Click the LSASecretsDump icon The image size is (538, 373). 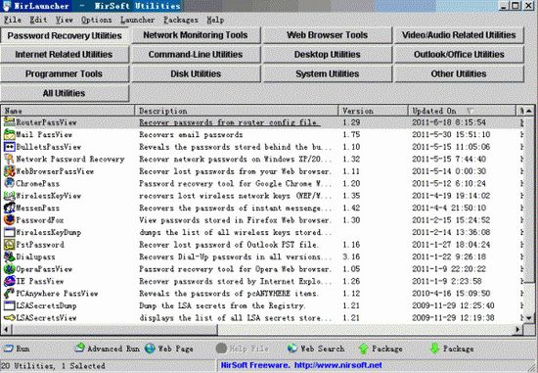(9, 305)
